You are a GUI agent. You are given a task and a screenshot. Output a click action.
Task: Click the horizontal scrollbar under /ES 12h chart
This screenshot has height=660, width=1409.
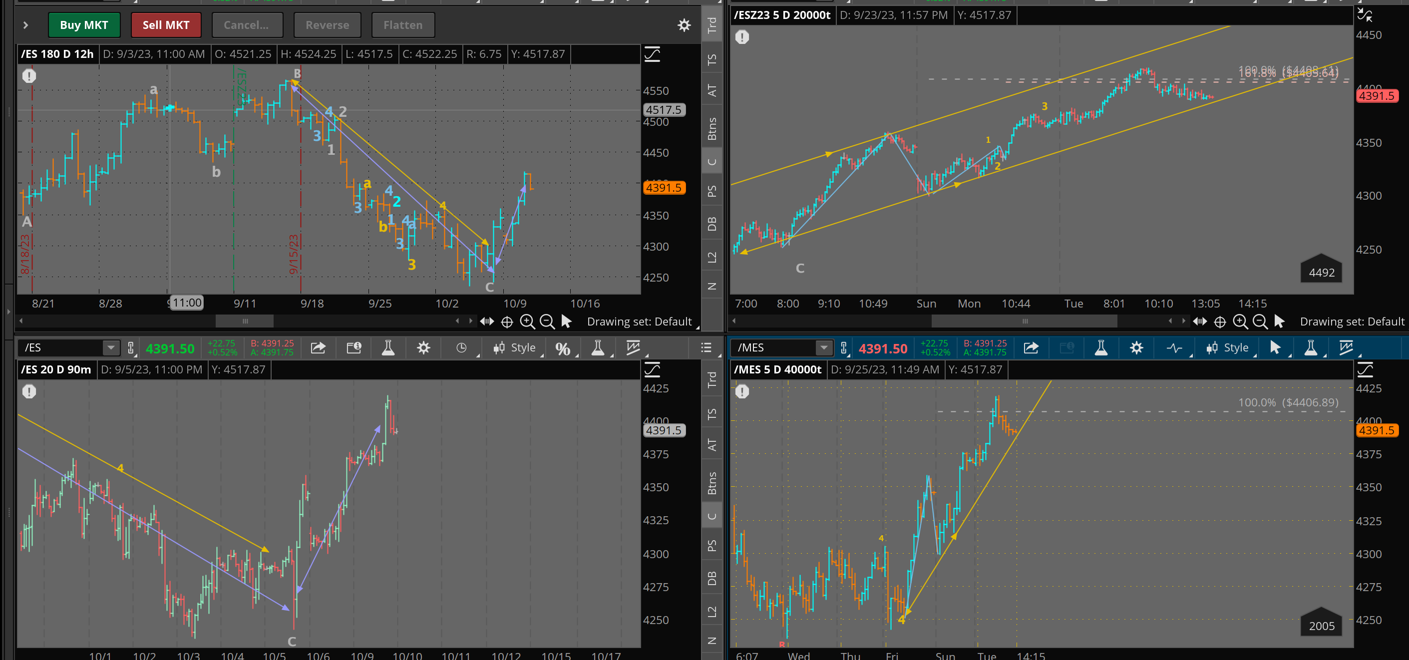245,321
